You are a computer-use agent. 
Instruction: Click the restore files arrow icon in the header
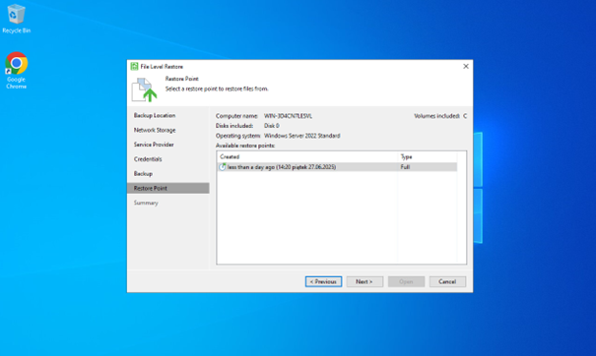click(144, 89)
